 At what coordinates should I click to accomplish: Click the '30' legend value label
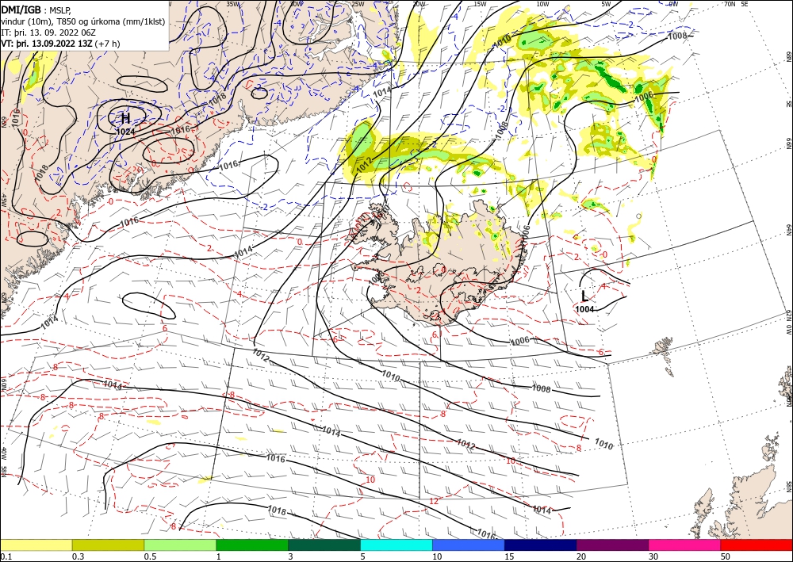click(653, 556)
